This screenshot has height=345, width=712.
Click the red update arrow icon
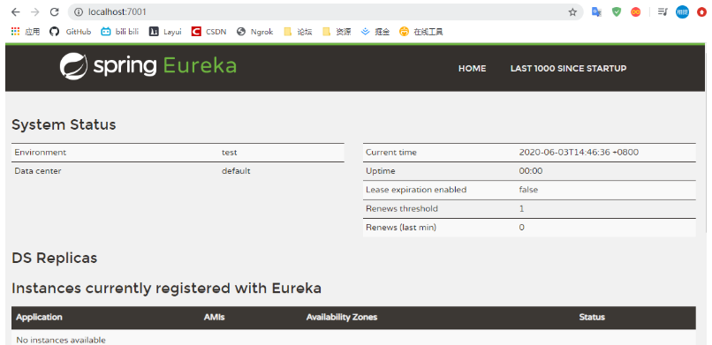tap(701, 12)
